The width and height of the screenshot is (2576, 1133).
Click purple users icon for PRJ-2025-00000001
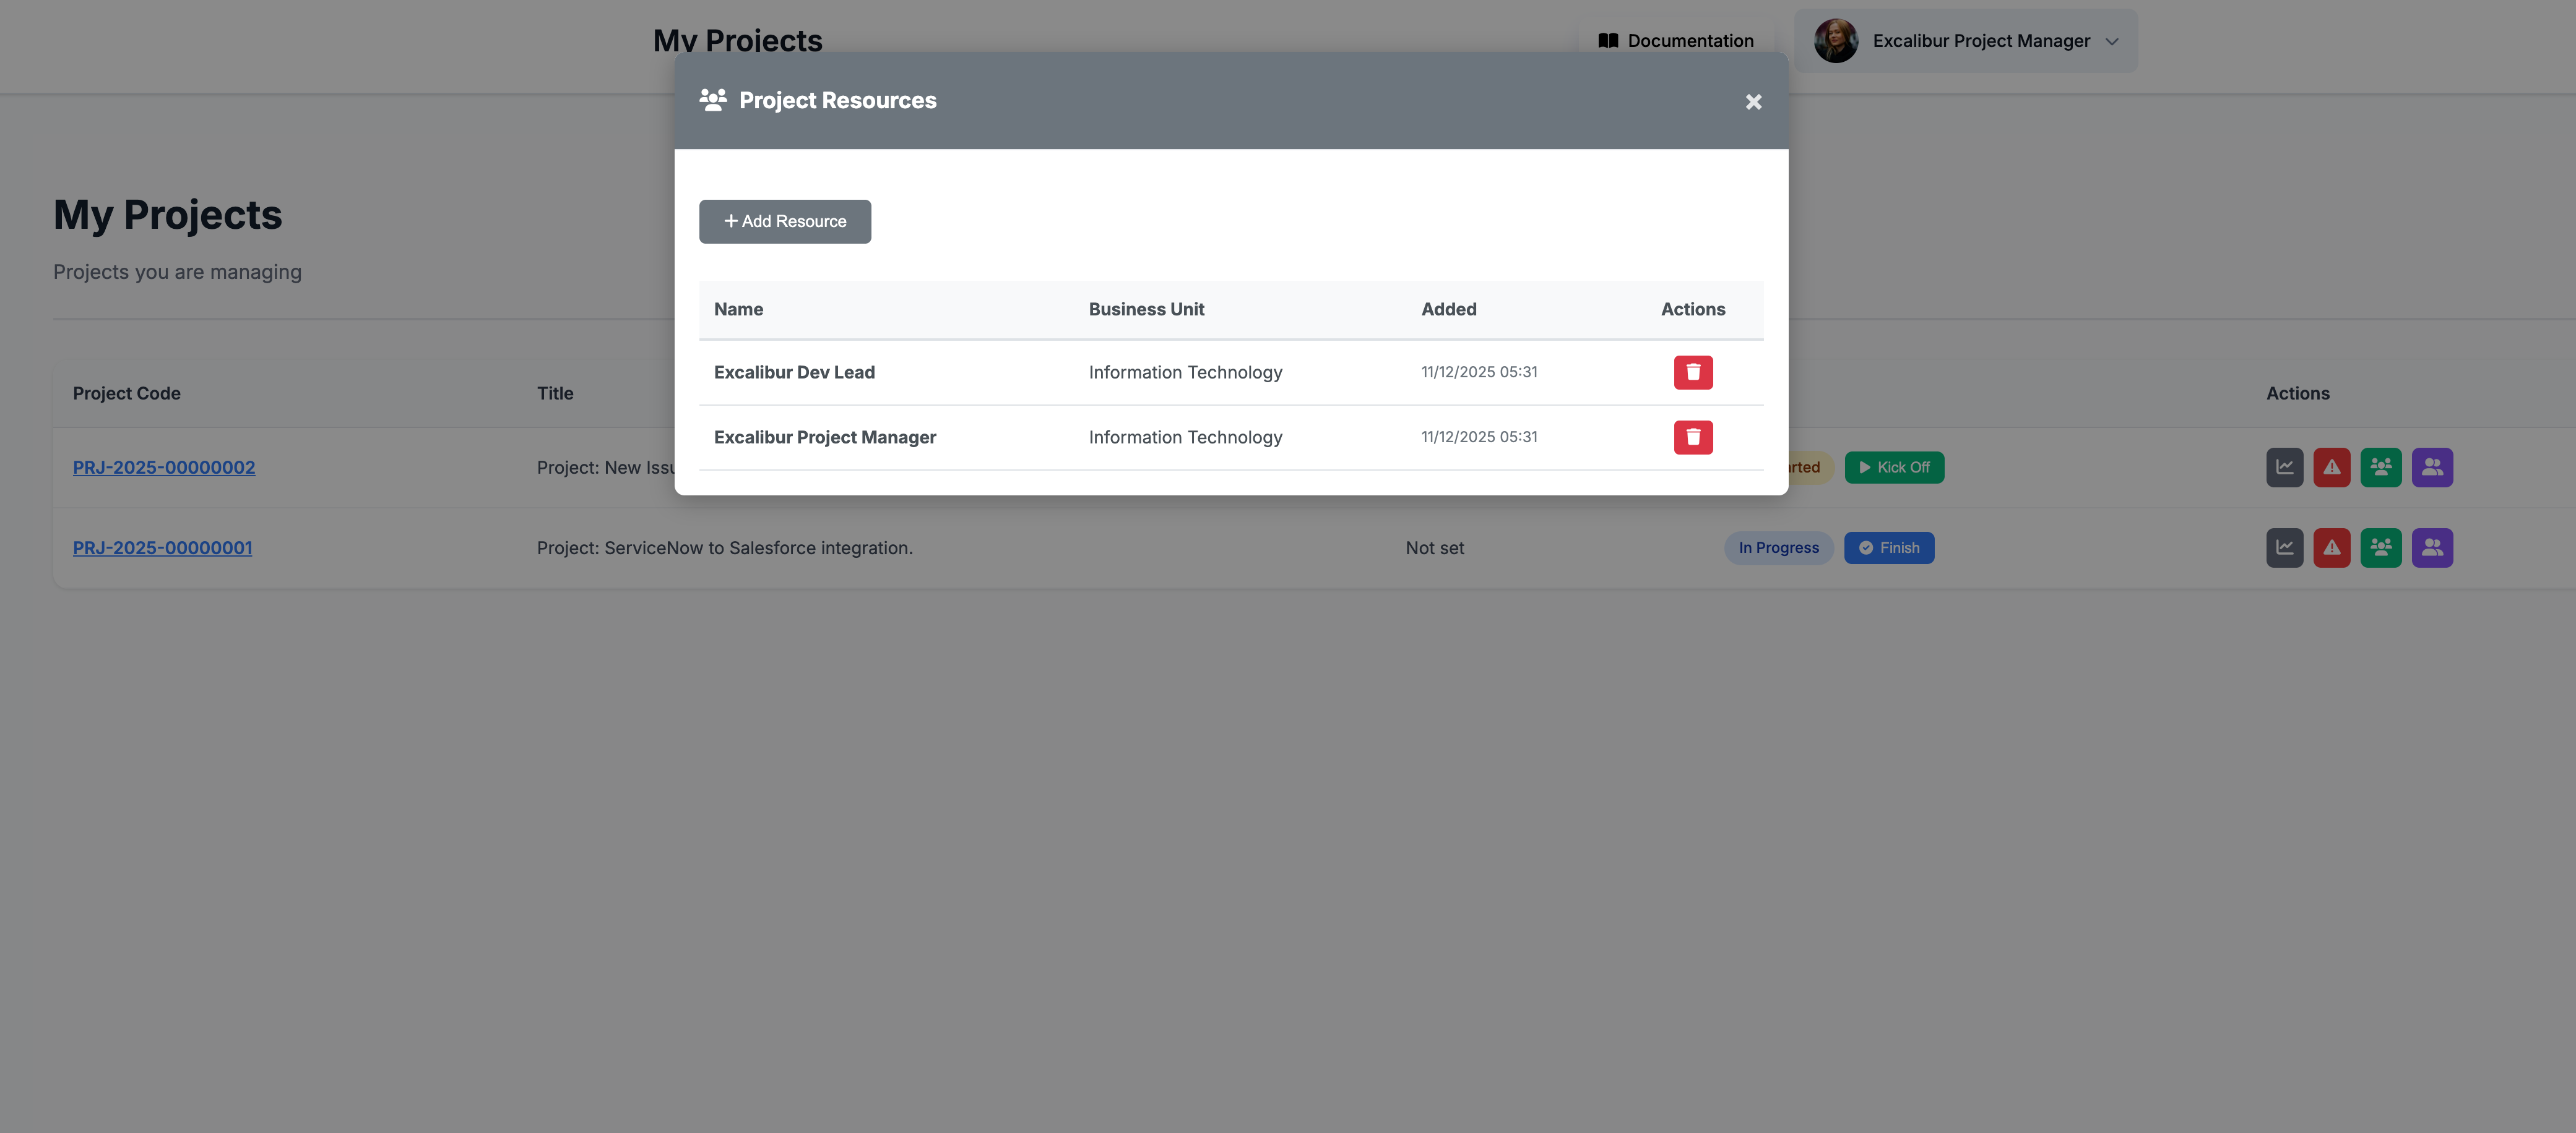tap(2431, 547)
